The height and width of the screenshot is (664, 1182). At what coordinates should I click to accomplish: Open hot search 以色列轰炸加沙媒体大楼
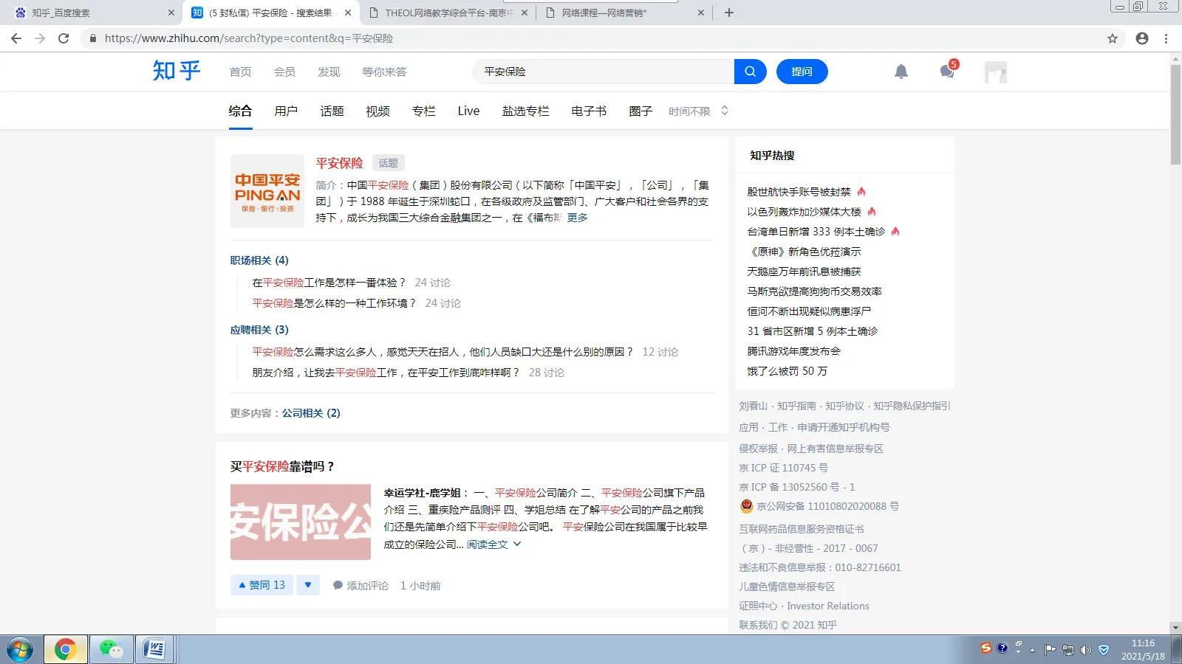point(804,212)
